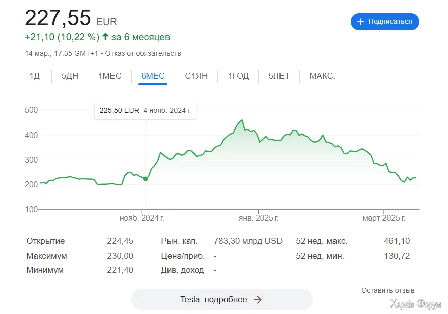The image size is (448, 314).
Task: Click the green data point on the chart
Action: [146, 179]
